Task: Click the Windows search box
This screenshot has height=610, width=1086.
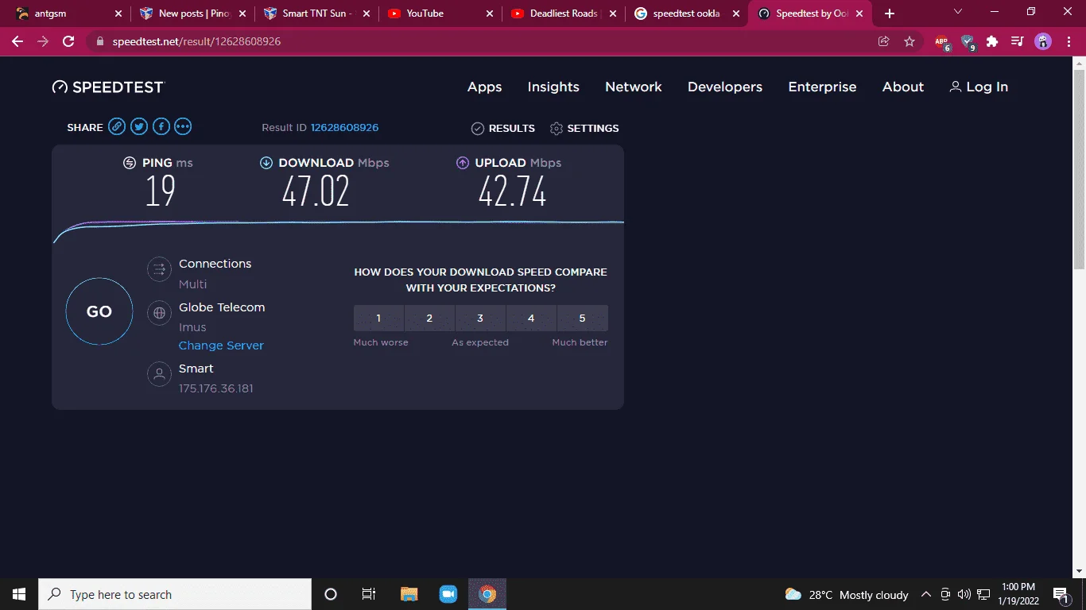Action: [175, 594]
